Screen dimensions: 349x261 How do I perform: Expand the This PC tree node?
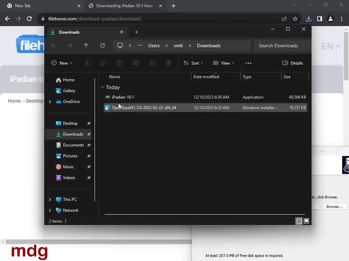(50, 199)
